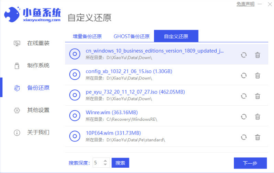The height and width of the screenshot is (173, 274).
Task: Click refresh icon for cn_windows_10_business_editions row
Action: click(x=244, y=55)
